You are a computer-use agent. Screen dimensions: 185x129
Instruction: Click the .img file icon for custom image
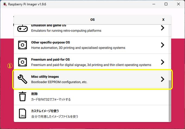pos(23,114)
